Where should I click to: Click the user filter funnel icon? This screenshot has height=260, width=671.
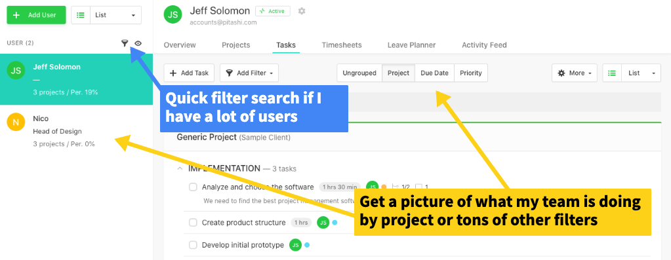point(125,43)
